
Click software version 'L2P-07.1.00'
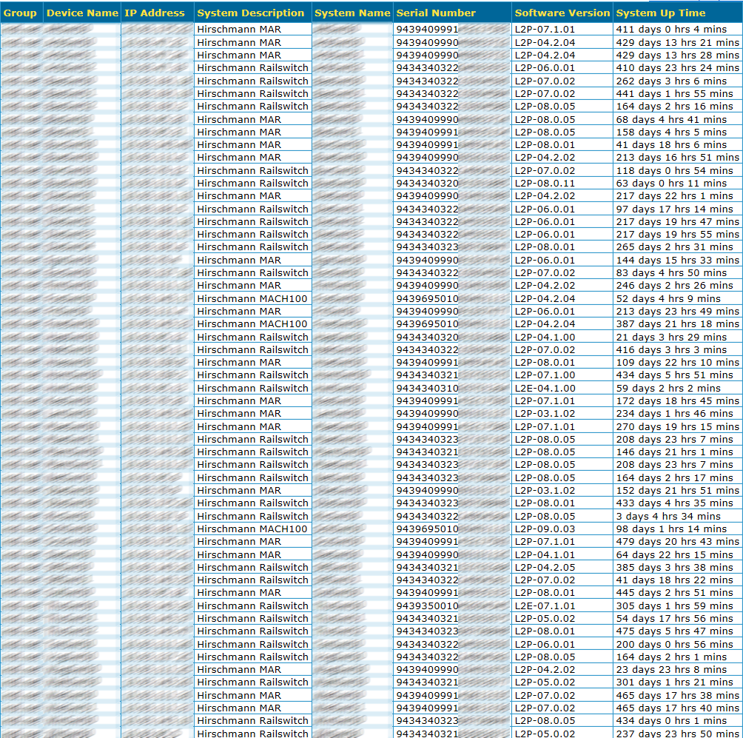pos(545,375)
